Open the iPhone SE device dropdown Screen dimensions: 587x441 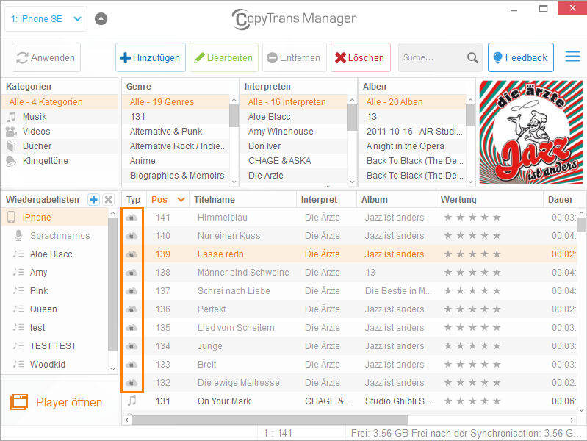pyautogui.click(x=46, y=18)
